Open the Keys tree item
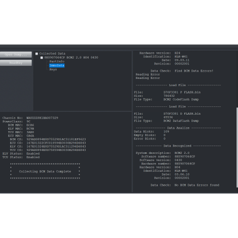Screen dimensions: 238x238 click(53, 70)
